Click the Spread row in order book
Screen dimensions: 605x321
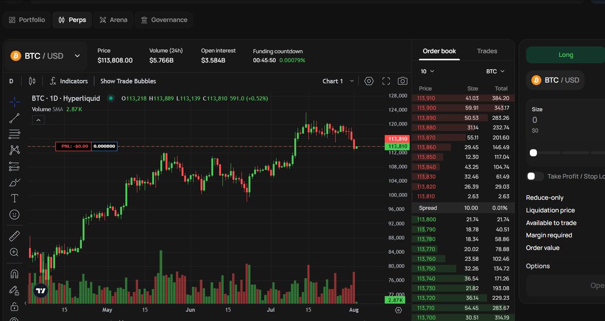pyautogui.click(x=463, y=208)
